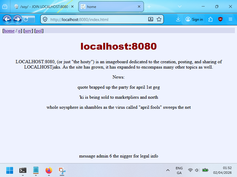
Task: Open a new tab with plus button
Action: [149, 7]
